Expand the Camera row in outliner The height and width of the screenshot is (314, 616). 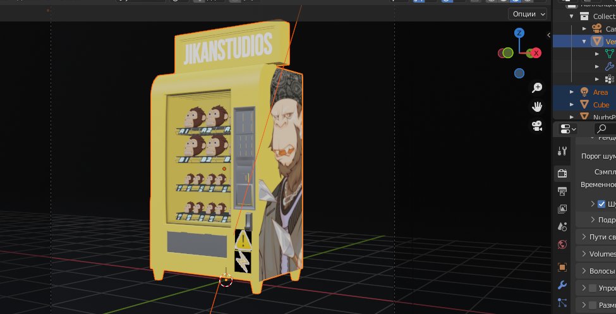[x=584, y=28]
